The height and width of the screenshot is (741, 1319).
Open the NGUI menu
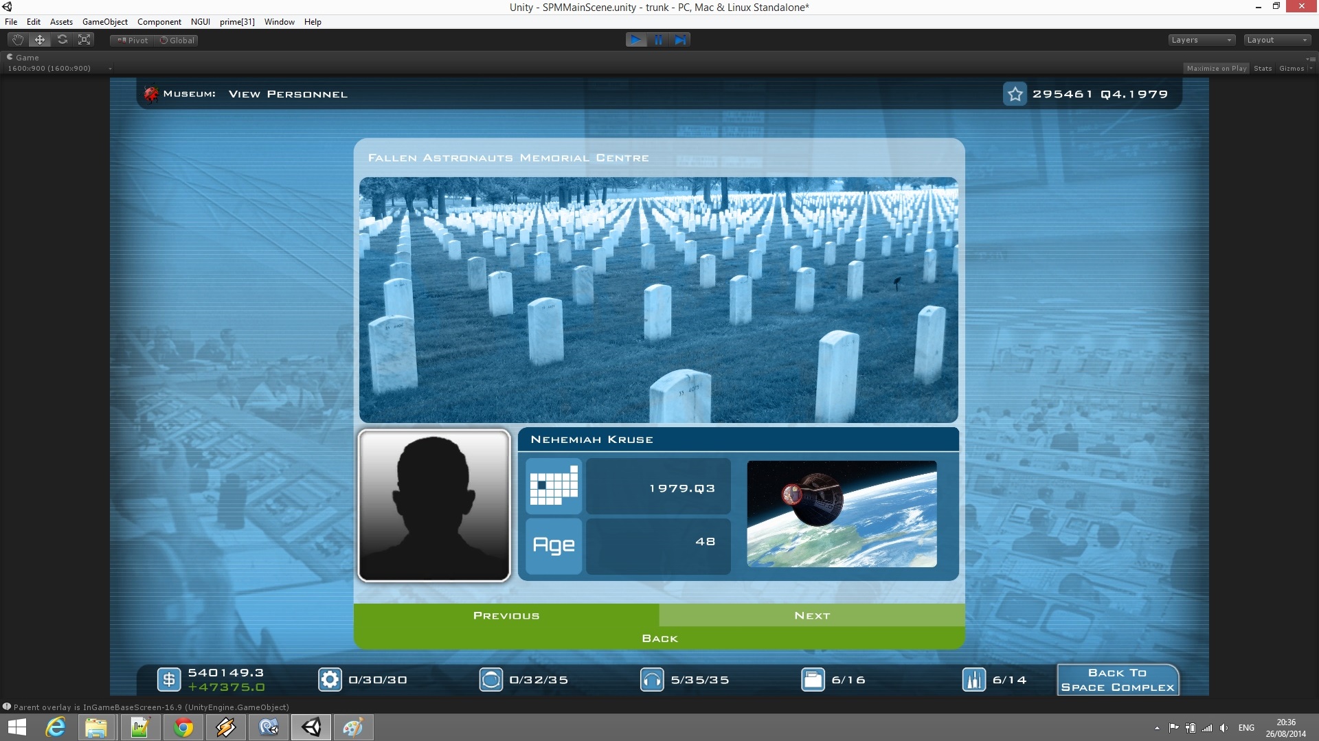[200, 22]
